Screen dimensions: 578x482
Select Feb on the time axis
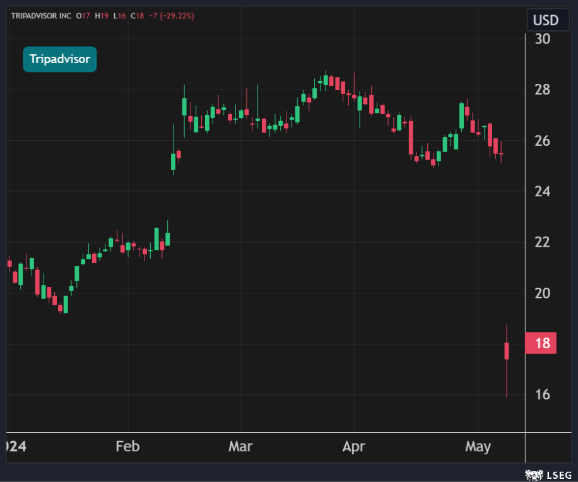pyautogui.click(x=127, y=447)
